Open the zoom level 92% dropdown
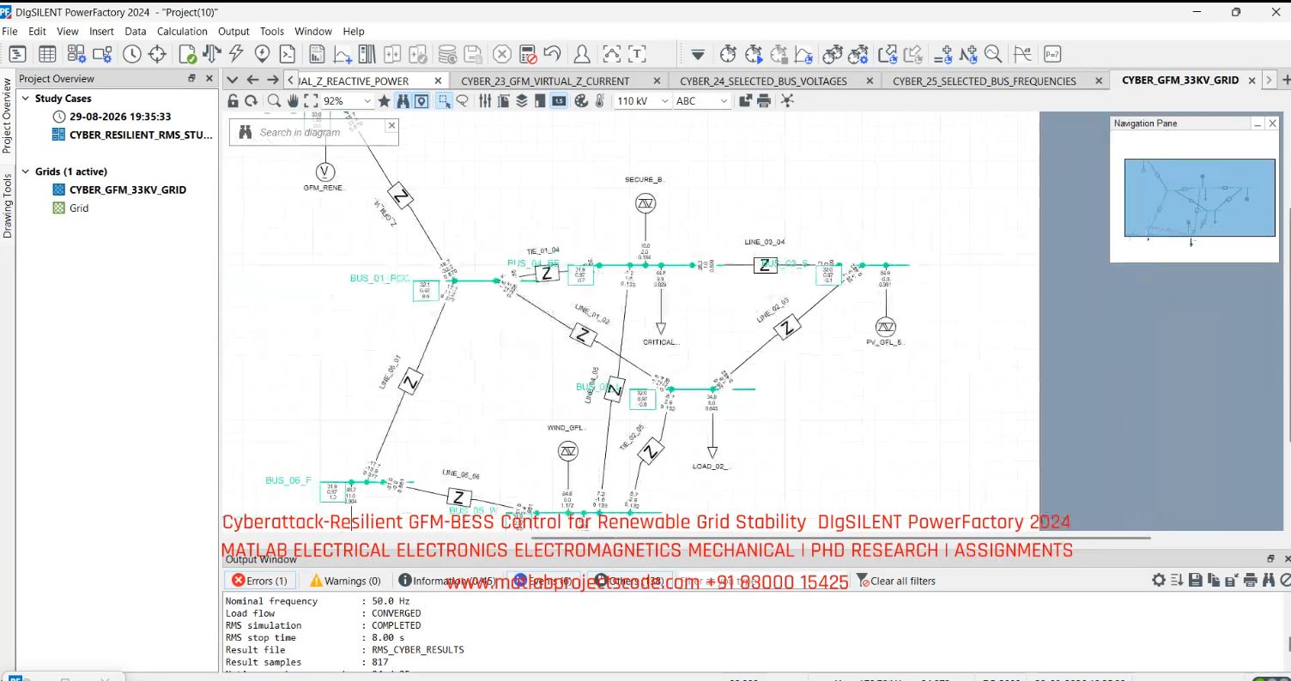 click(x=367, y=101)
